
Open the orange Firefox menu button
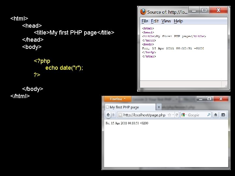117,99
